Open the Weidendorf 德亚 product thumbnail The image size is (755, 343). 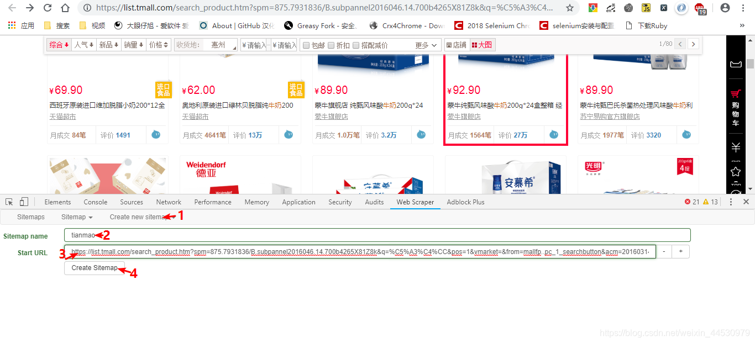[x=240, y=175]
